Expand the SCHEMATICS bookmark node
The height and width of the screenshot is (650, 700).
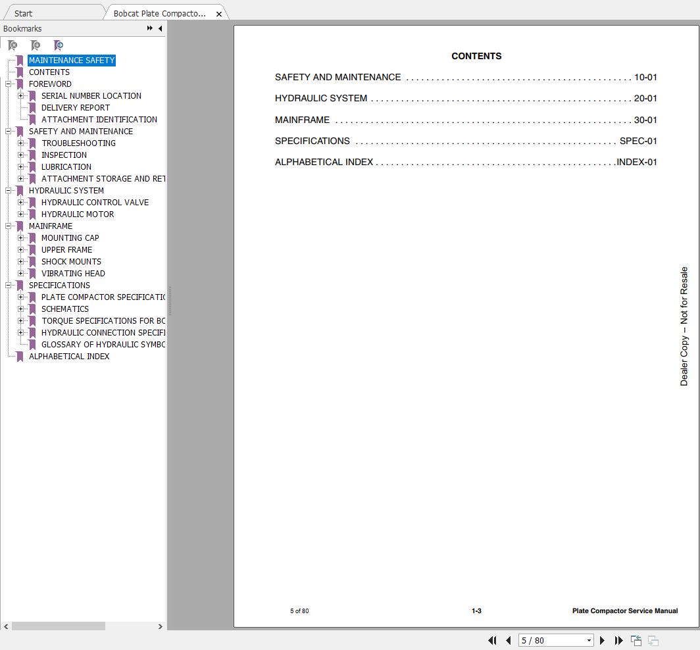point(20,309)
